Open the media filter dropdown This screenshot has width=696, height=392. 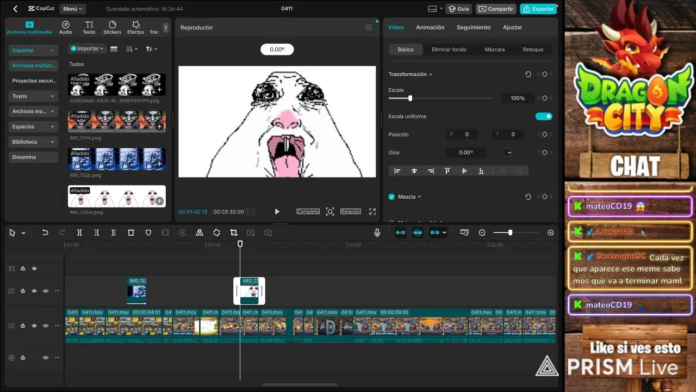pyautogui.click(x=151, y=48)
